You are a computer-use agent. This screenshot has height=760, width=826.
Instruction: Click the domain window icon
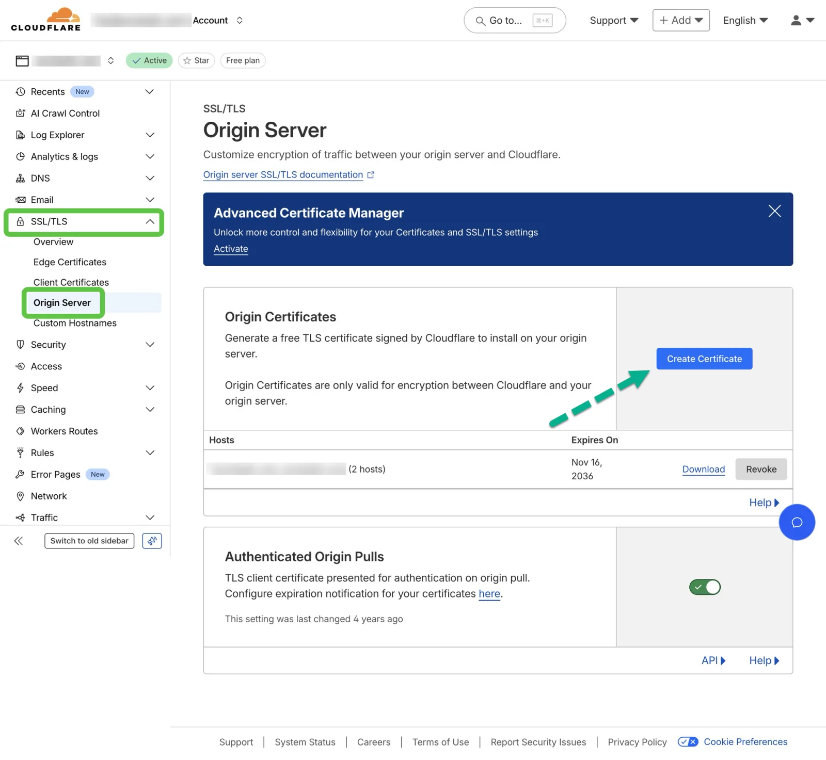tap(22, 61)
